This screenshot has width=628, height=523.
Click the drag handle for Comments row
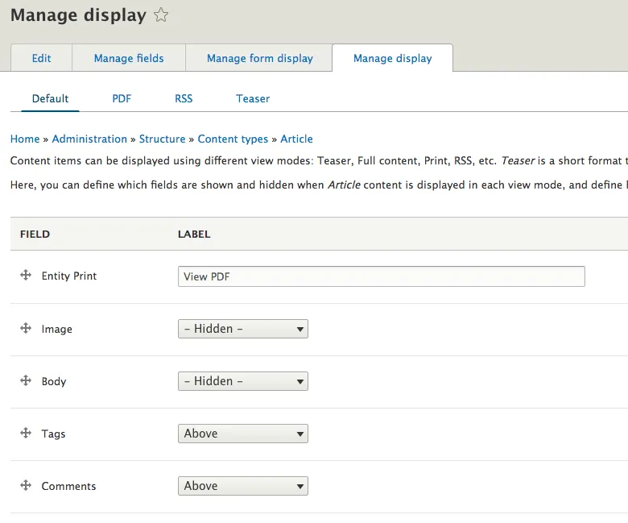[x=26, y=485]
